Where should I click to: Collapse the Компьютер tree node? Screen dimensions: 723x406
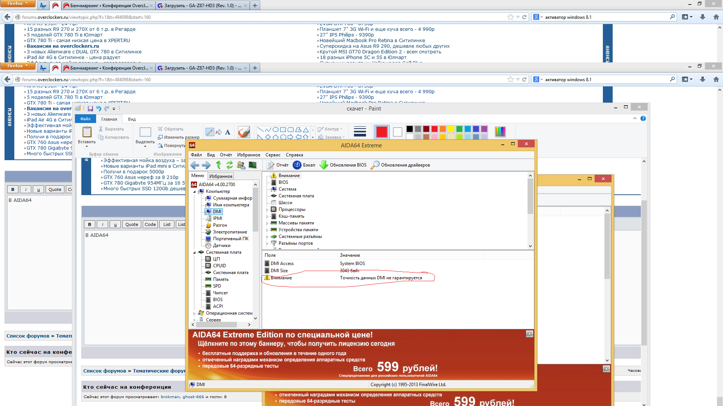[x=195, y=192]
